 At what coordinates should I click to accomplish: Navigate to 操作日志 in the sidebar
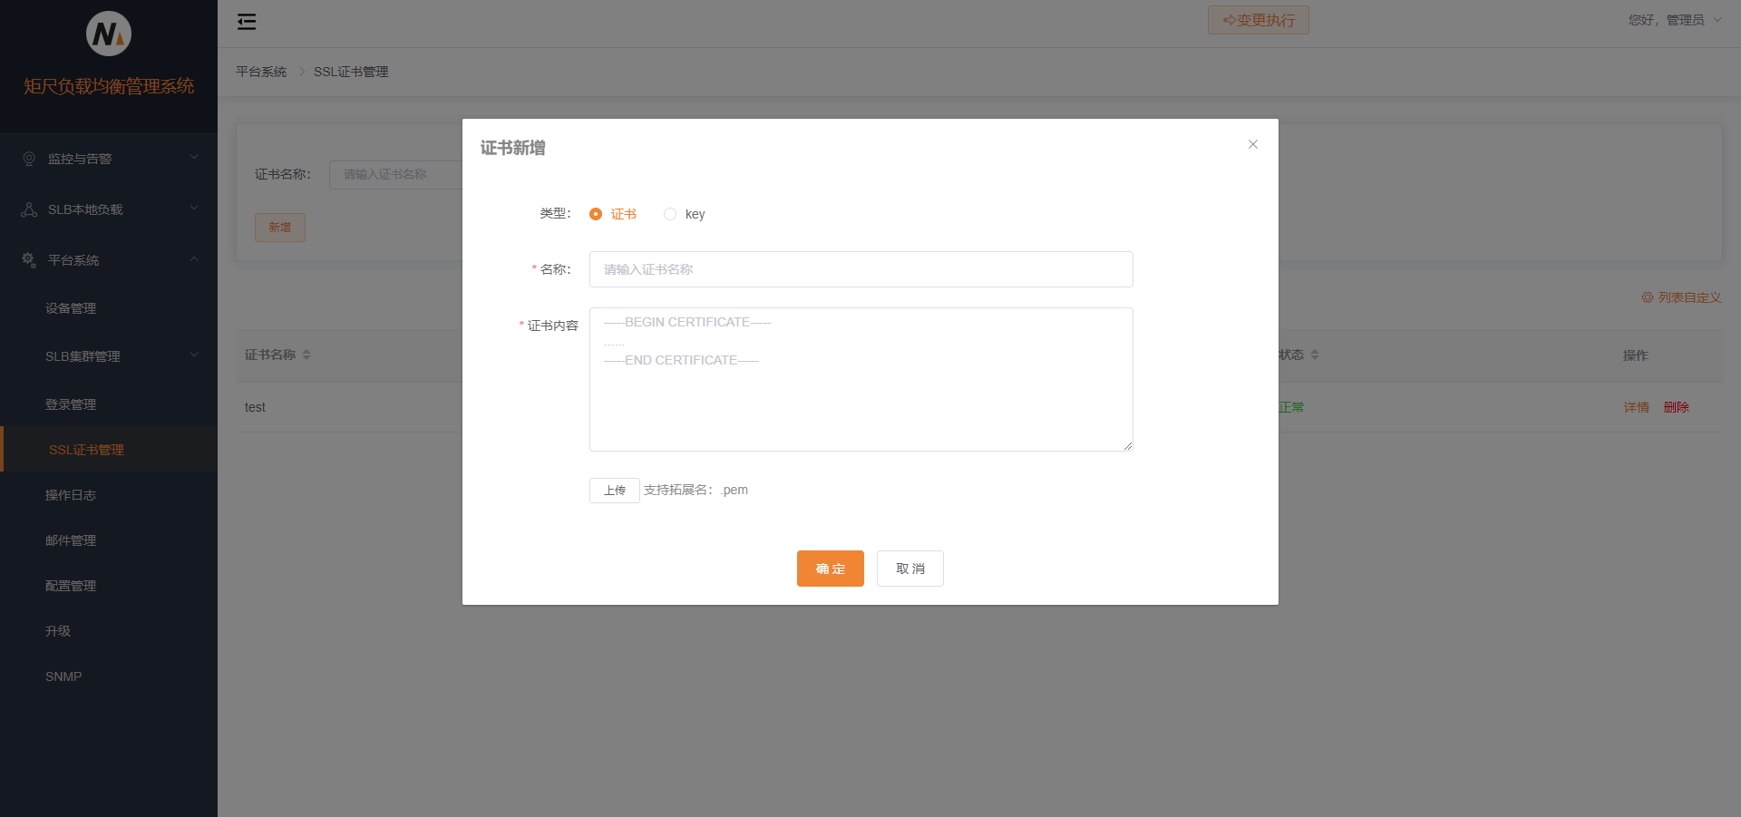pyautogui.click(x=72, y=494)
